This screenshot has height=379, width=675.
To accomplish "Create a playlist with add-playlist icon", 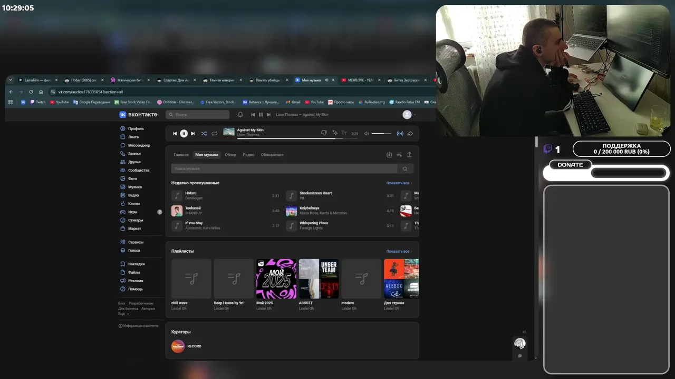I will tap(399, 155).
